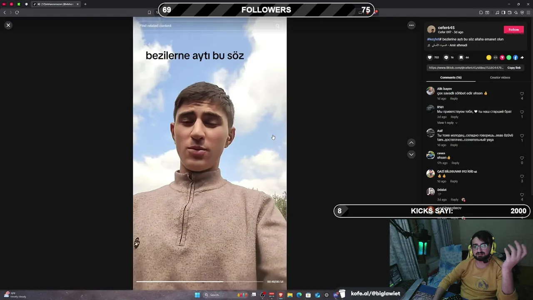Image resolution: width=533 pixels, height=300 pixels.
Task: Close the TikTok video viewer
Action: pyautogui.click(x=8, y=25)
